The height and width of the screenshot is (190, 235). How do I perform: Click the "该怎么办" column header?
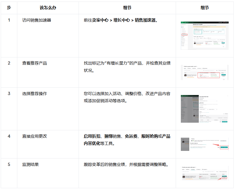48,8
